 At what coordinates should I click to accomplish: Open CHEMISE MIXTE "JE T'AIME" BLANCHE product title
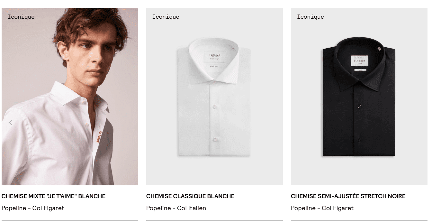tap(53, 196)
